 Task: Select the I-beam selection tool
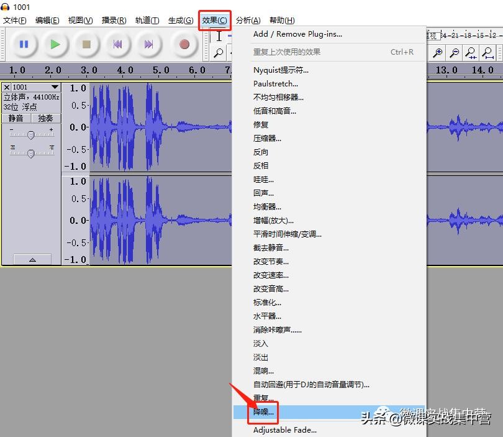pos(219,37)
